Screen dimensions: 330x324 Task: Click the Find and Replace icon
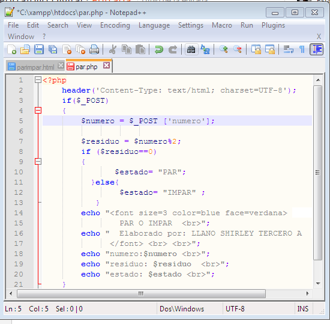click(x=205, y=49)
